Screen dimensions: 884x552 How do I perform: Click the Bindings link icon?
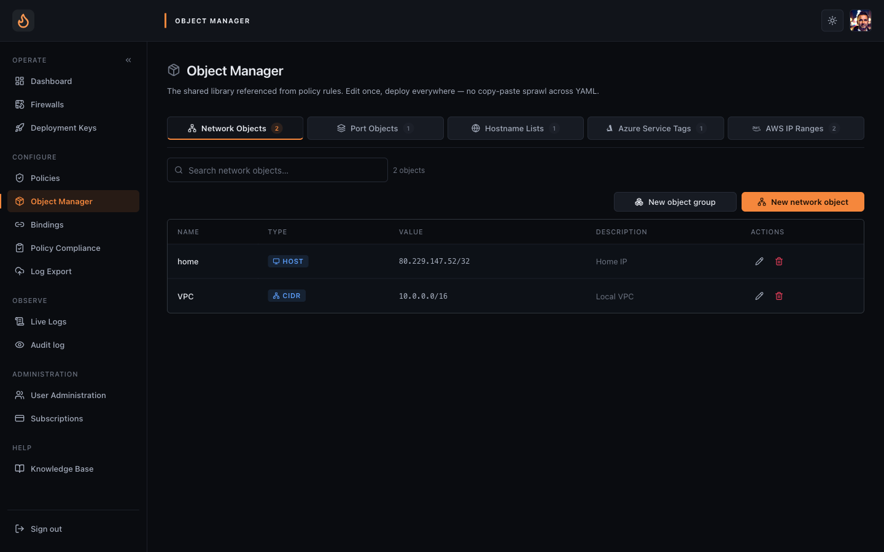coord(20,224)
